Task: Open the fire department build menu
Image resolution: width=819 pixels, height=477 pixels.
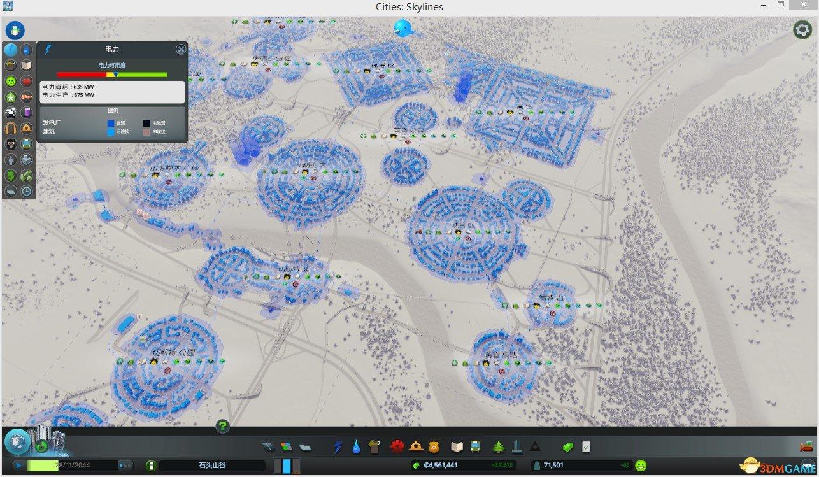Action: coord(416,447)
